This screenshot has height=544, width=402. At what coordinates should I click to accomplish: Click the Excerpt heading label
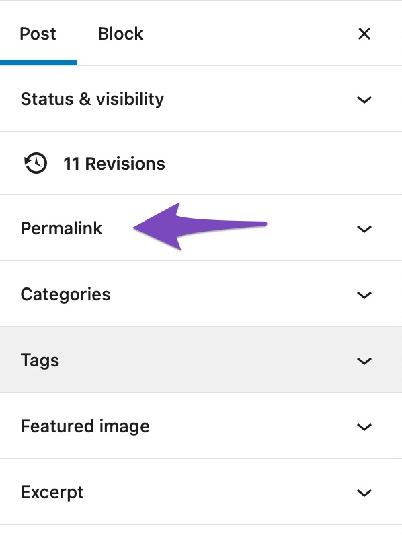point(52,492)
